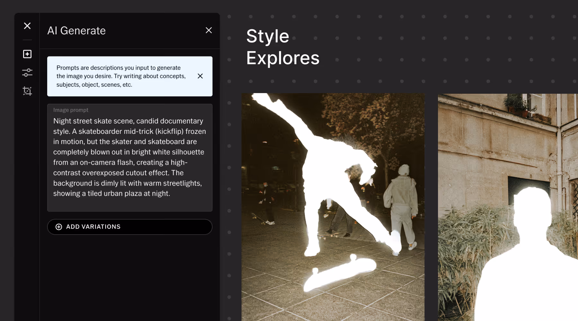
Task: Select the silhouette courtyard image
Action: [x=508, y=207]
